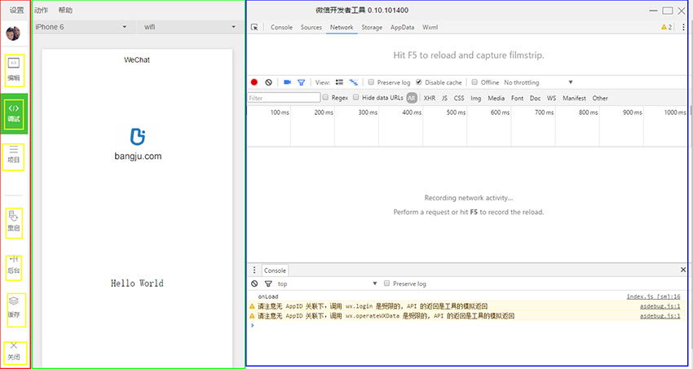Image resolution: width=693 pixels, height=369 pixels.
Task: Click the clear network log icon
Action: [x=268, y=82]
